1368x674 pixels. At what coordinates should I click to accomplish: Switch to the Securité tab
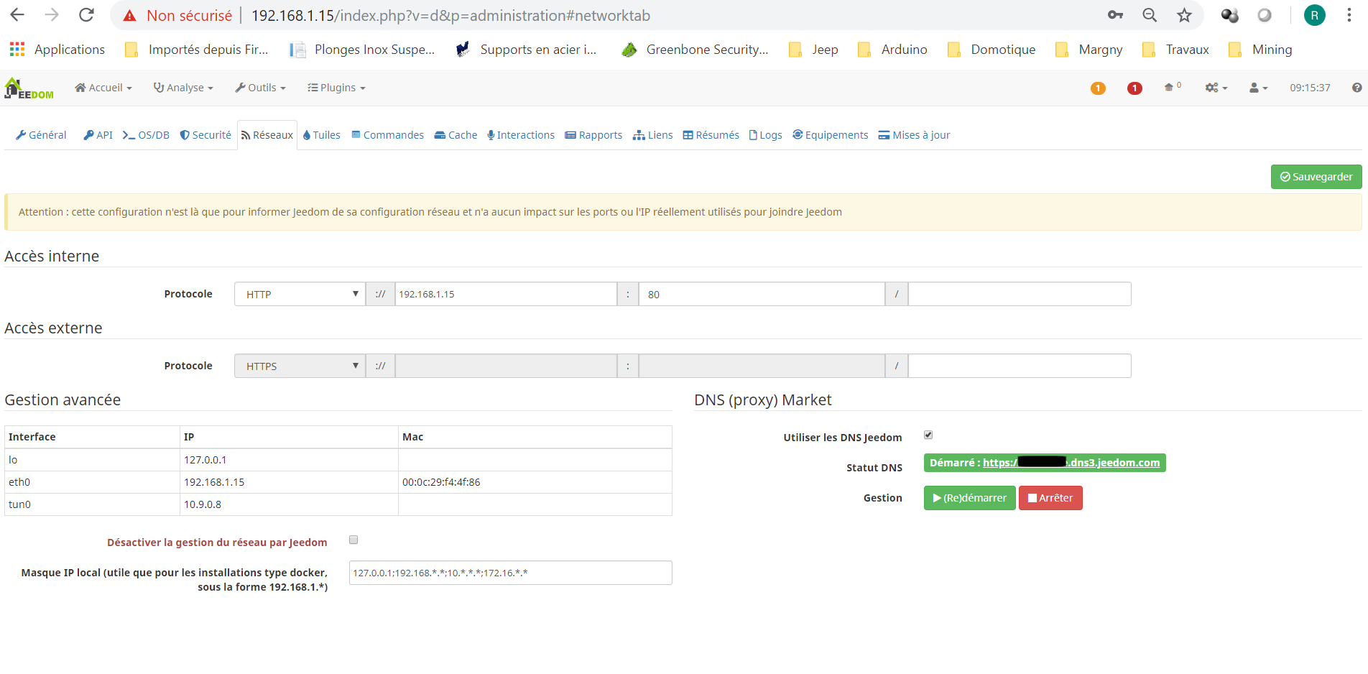pyautogui.click(x=205, y=135)
